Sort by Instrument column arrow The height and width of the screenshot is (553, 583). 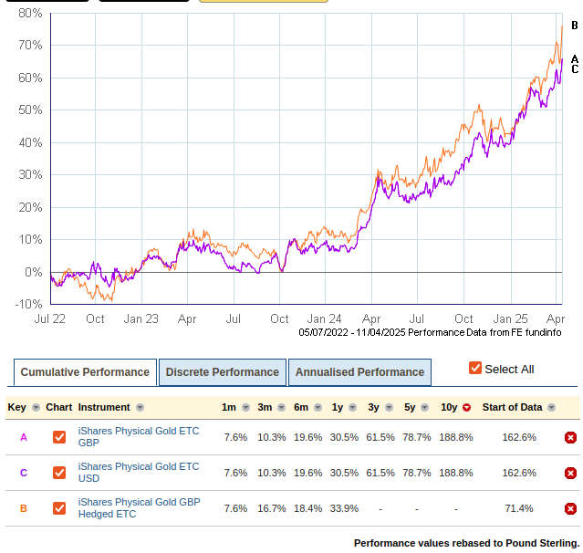click(140, 408)
